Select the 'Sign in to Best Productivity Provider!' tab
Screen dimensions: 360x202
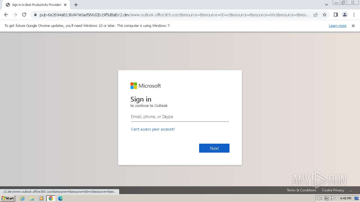pyautogui.click(x=37, y=5)
